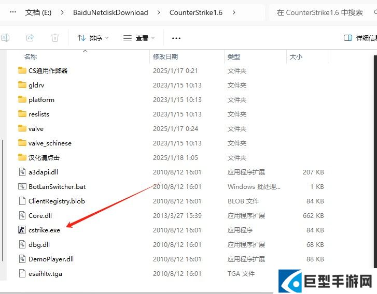This screenshot has width=377, height=294.
Task: Sort by 类型 column header
Action: [x=234, y=56]
